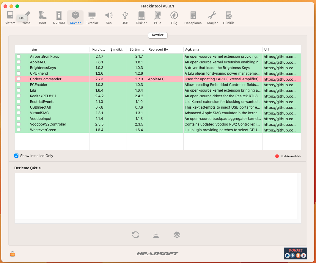Open the Ekranlar displays section

click(x=92, y=18)
